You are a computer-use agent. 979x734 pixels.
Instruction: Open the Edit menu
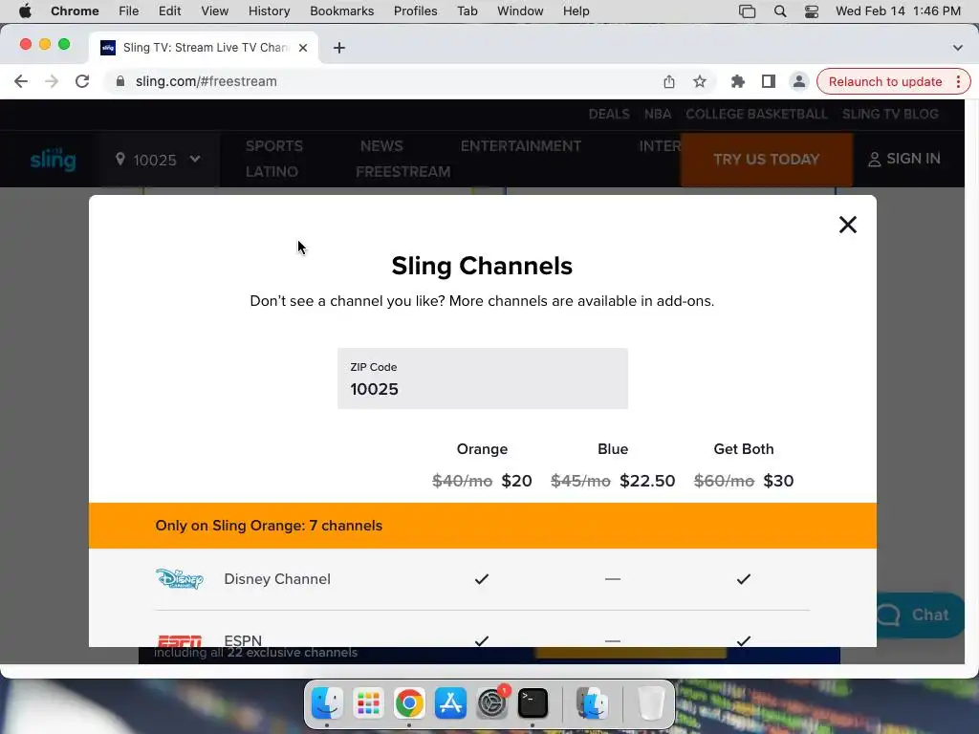tap(170, 11)
